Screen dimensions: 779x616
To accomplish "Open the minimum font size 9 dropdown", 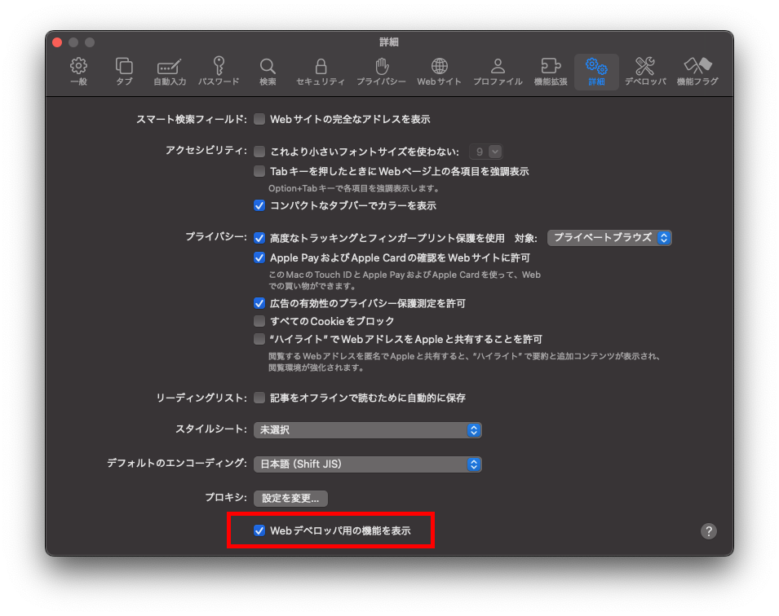I will point(486,152).
